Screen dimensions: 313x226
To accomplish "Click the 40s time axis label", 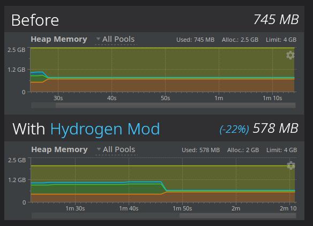I will coord(111,98).
